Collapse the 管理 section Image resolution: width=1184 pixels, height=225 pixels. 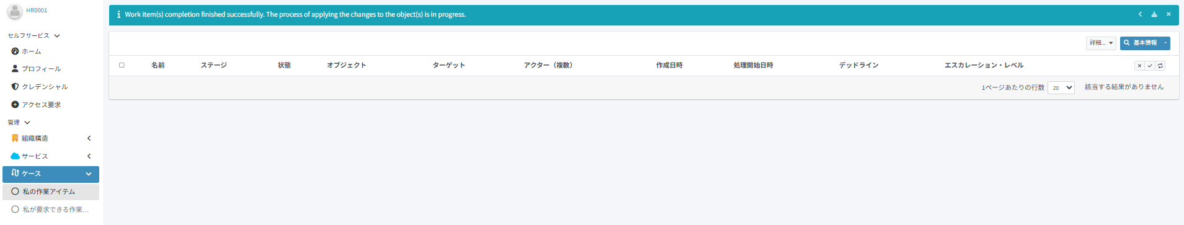pyautogui.click(x=27, y=123)
